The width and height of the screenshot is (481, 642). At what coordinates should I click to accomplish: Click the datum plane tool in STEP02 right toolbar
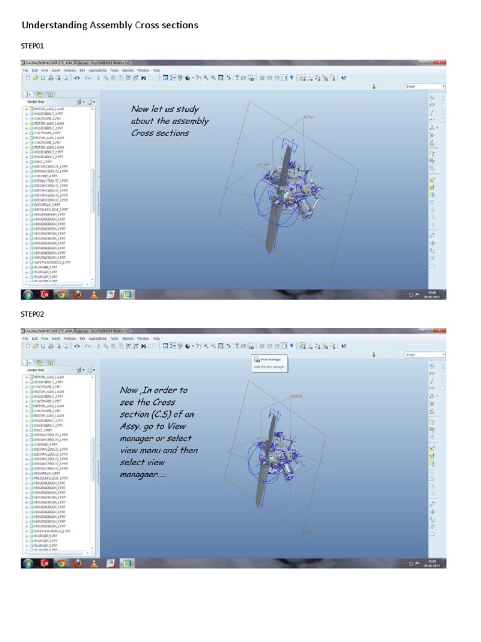pos(432,374)
